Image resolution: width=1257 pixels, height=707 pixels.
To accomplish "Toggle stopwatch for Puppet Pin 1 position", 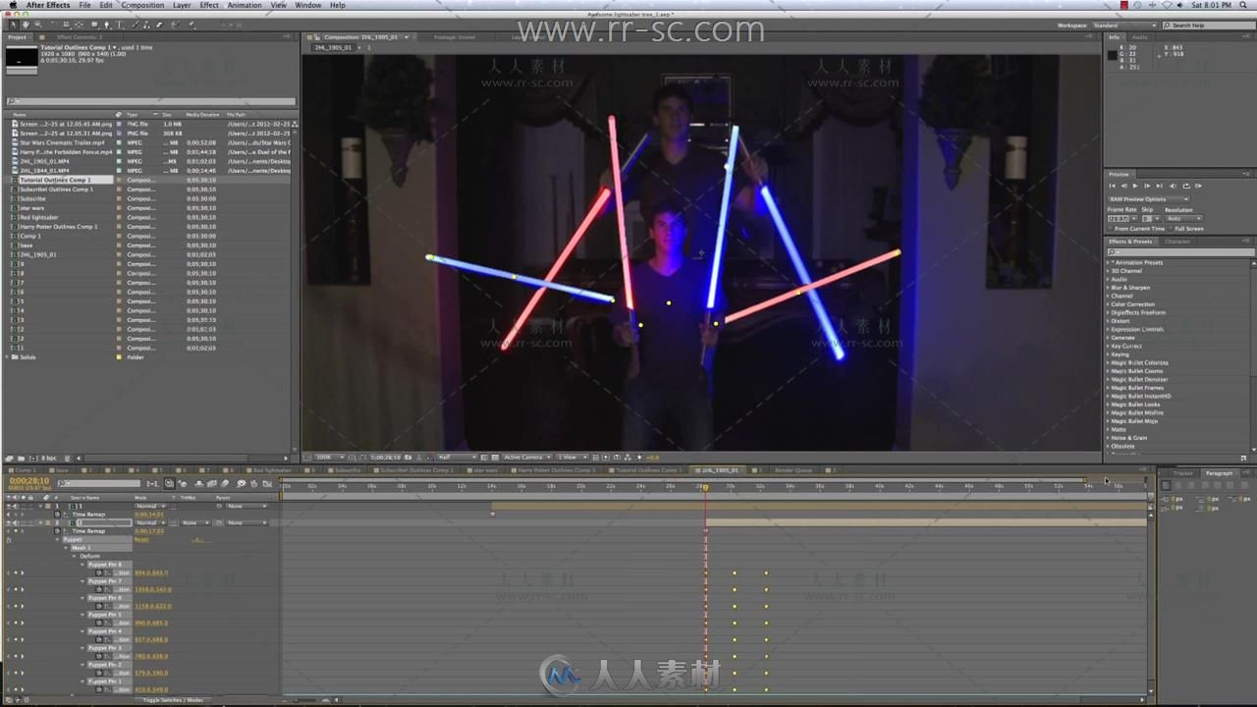I will coord(98,689).
